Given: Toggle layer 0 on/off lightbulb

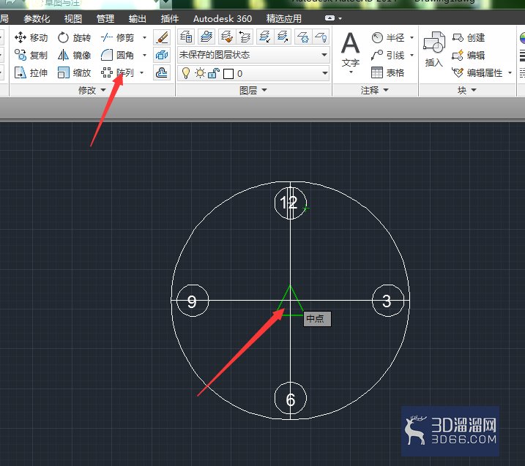Looking at the screenshot, I should point(186,73).
